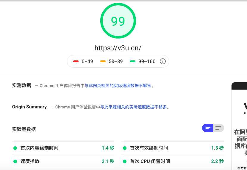Click the page screenshot thumbnail preview
Viewport: 247px width, 170px height.
pyautogui.click(x=239, y=126)
